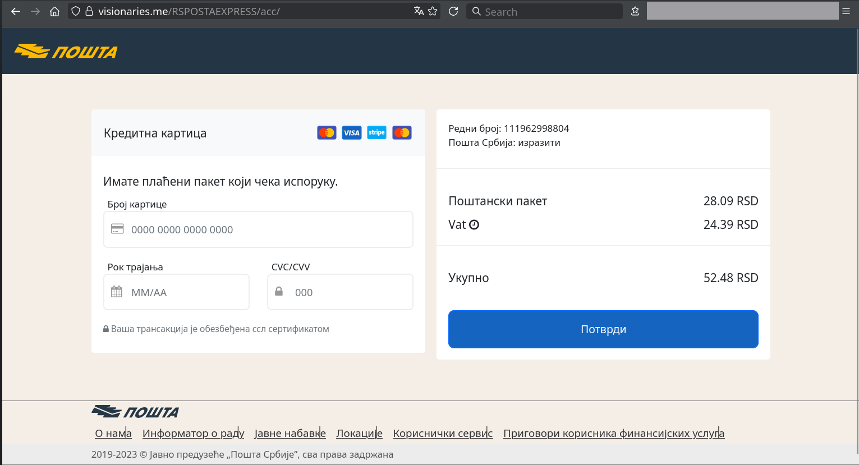
Task: Click the Потврди confirm button
Action: [603, 329]
